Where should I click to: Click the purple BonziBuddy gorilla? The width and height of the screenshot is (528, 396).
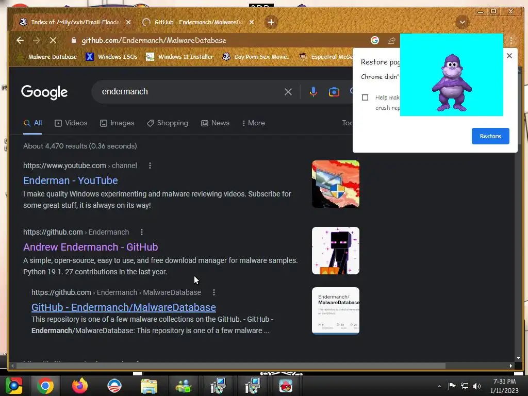452,82
